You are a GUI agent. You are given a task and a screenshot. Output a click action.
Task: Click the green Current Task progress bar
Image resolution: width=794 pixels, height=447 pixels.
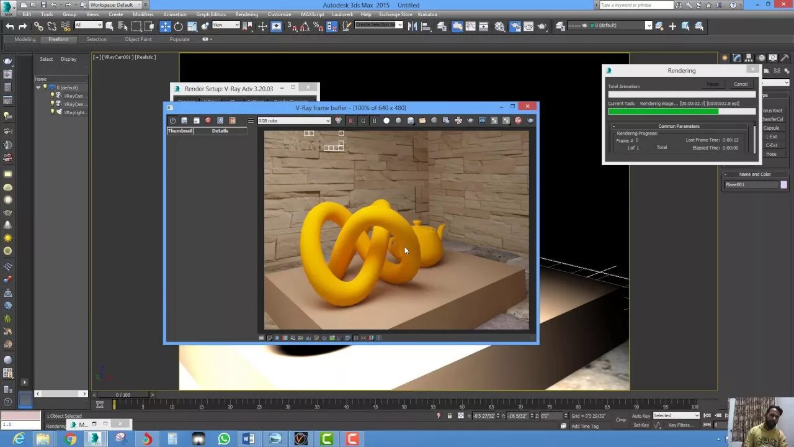(x=681, y=112)
